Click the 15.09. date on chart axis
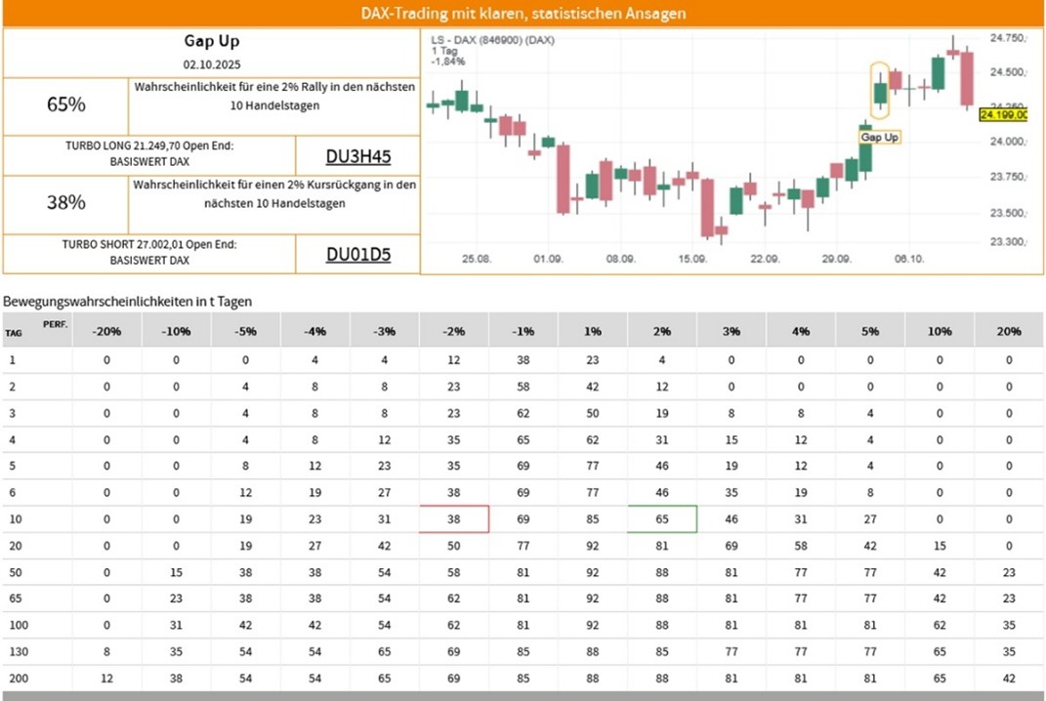Screen dimensions: 1046x701 pos(691,259)
